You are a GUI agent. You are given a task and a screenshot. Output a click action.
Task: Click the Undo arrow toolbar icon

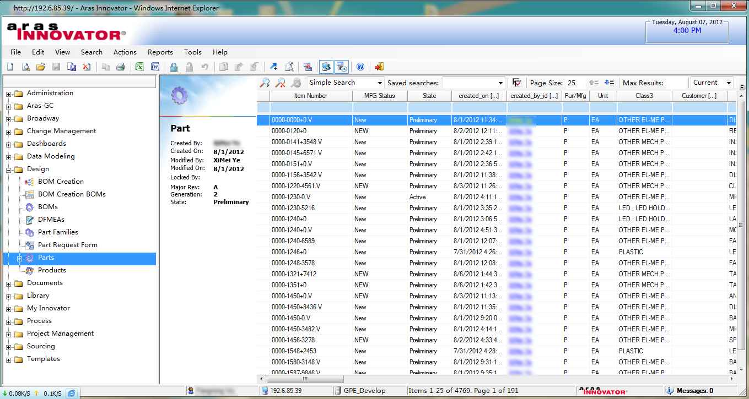click(x=204, y=67)
